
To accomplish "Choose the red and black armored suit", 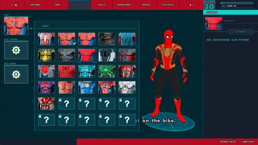I will pos(127,71).
